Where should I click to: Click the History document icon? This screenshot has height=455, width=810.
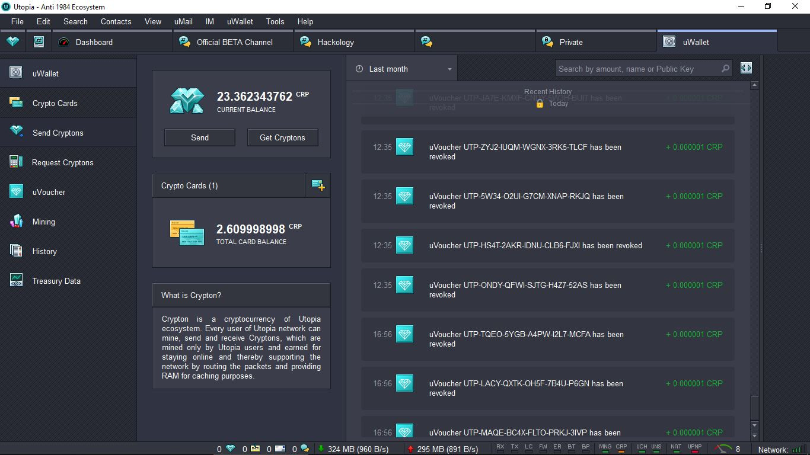16,250
